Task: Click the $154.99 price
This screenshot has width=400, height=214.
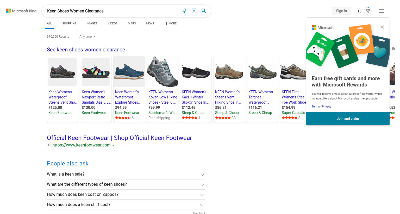Action: pyautogui.click(x=289, y=108)
